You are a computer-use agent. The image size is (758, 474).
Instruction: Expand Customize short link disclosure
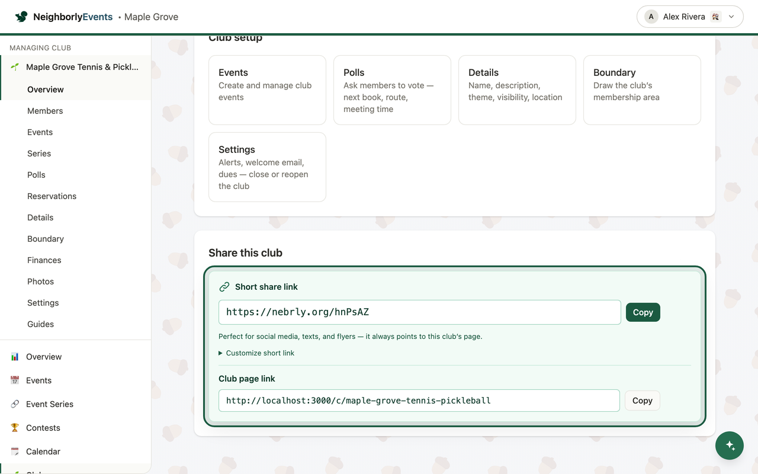click(256, 353)
